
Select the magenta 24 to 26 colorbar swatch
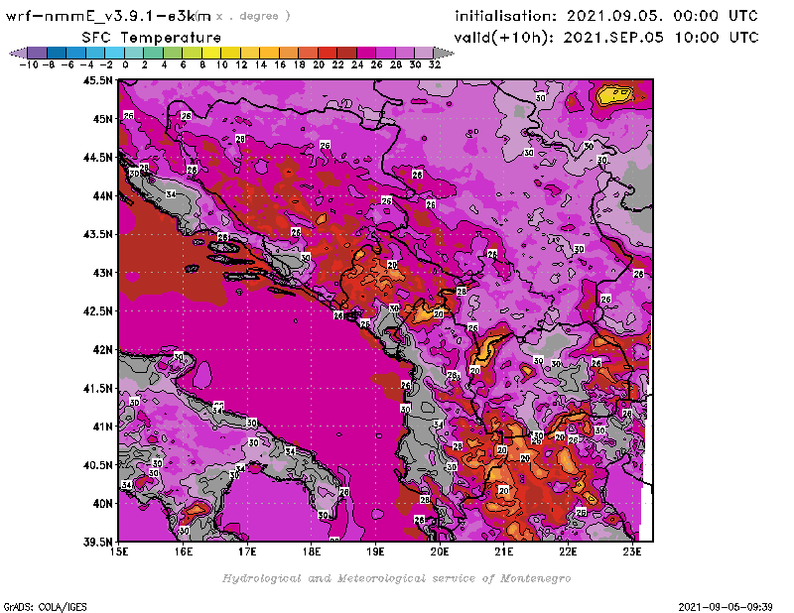366,53
